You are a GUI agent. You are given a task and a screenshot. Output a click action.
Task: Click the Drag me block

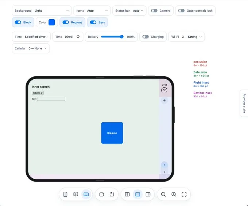(x=112, y=133)
